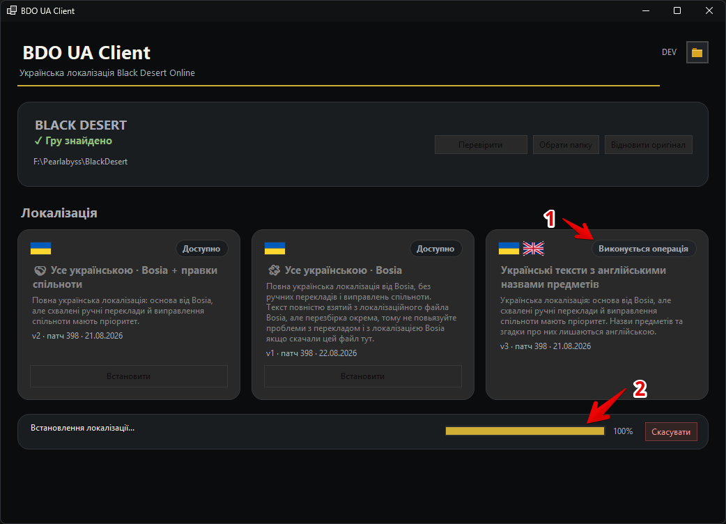Click Обрати папку to choose game folder
The image size is (726, 524).
pos(566,145)
